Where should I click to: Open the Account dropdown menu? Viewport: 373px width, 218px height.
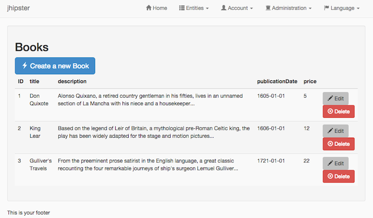[237, 8]
